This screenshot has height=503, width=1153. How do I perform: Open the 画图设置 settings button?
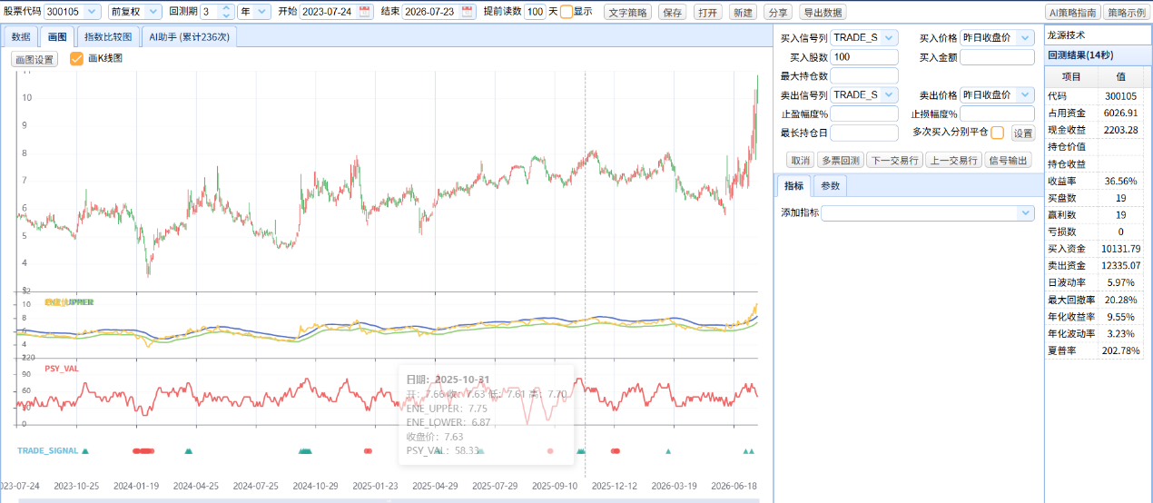coord(35,59)
